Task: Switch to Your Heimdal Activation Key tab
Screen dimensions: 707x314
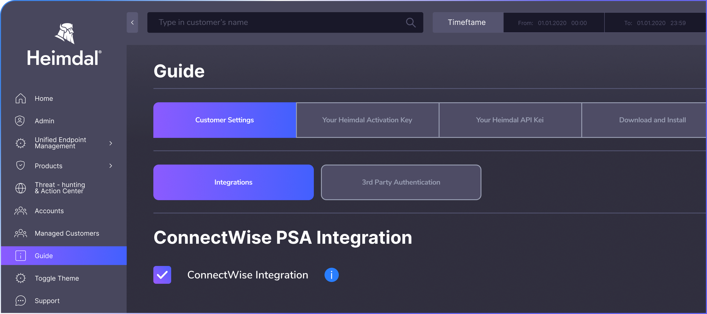Action: [x=367, y=120]
